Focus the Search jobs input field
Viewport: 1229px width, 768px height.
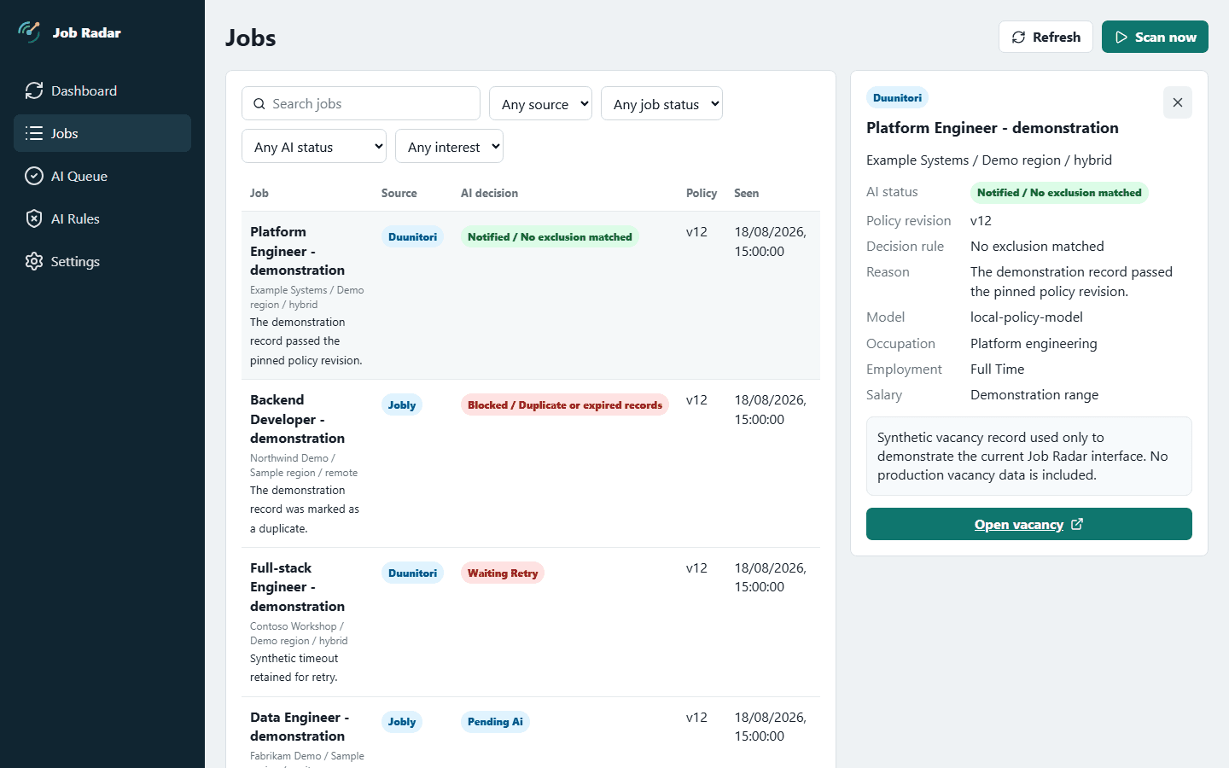[361, 104]
